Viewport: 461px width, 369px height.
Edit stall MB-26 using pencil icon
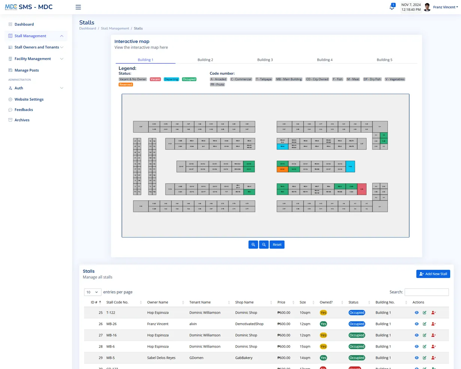click(x=425, y=324)
